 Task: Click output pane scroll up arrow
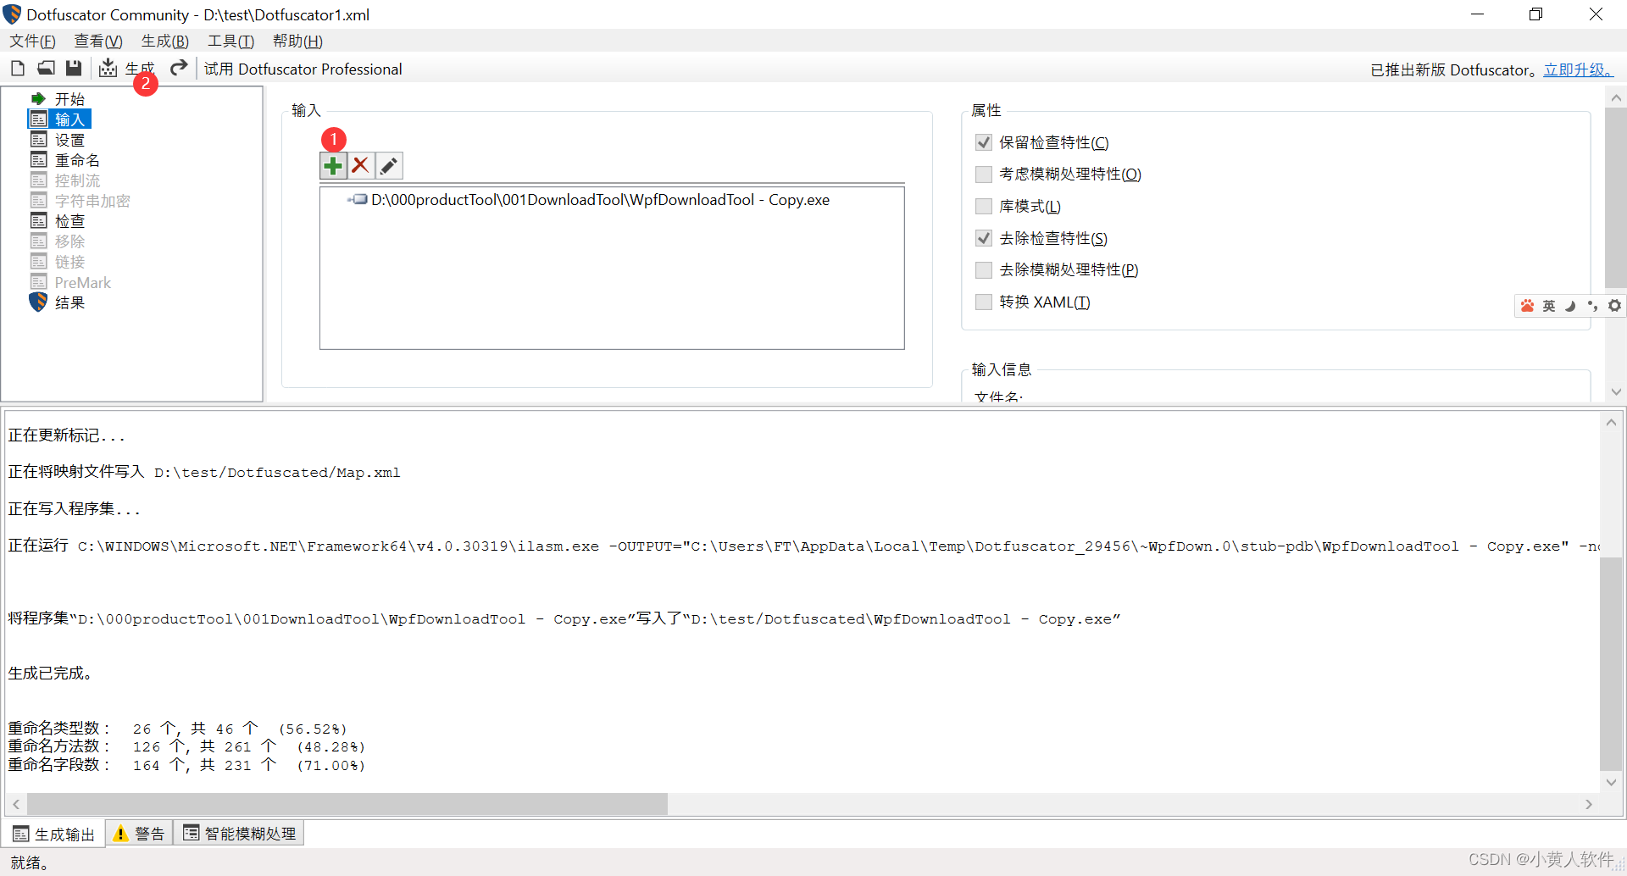pos(1610,423)
